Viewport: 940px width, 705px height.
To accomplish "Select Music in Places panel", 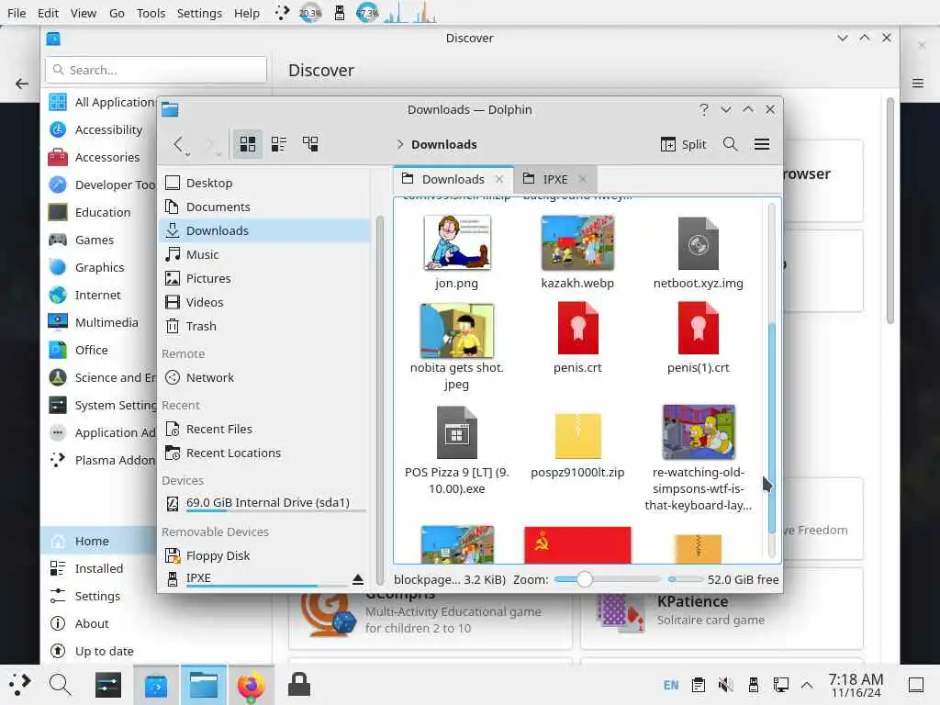I will coord(264,255).
